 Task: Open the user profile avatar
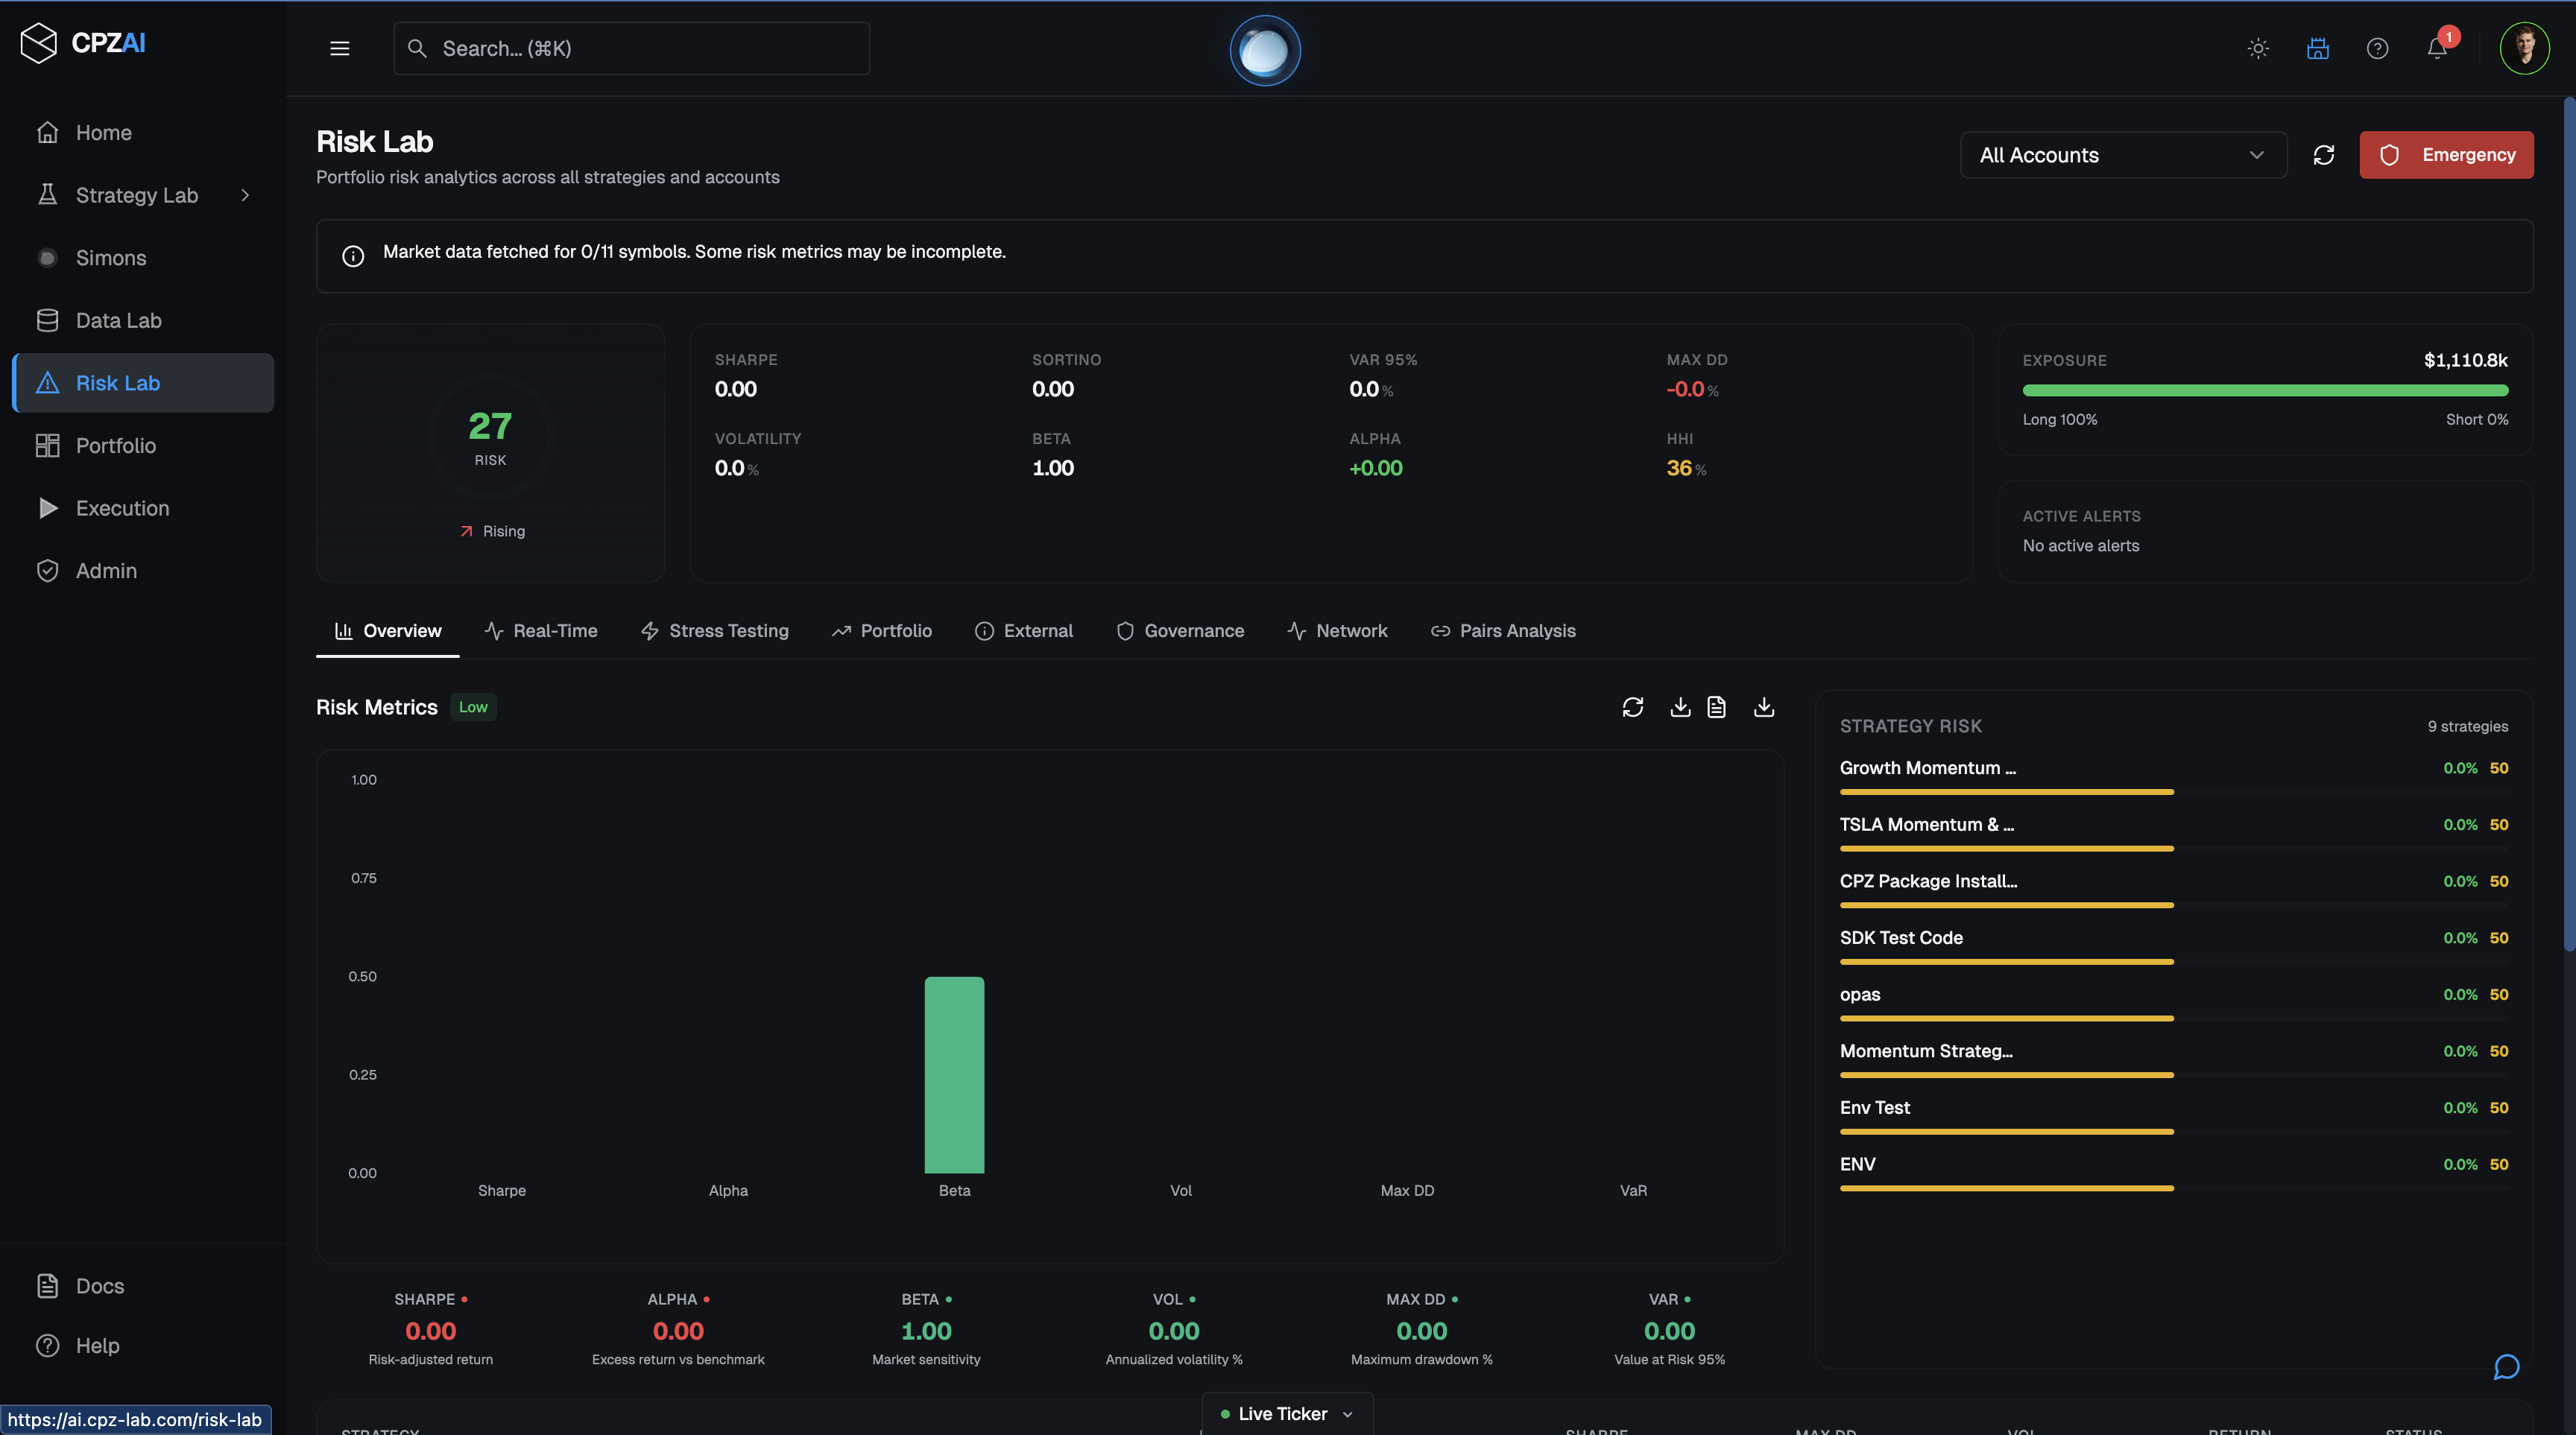2524,48
